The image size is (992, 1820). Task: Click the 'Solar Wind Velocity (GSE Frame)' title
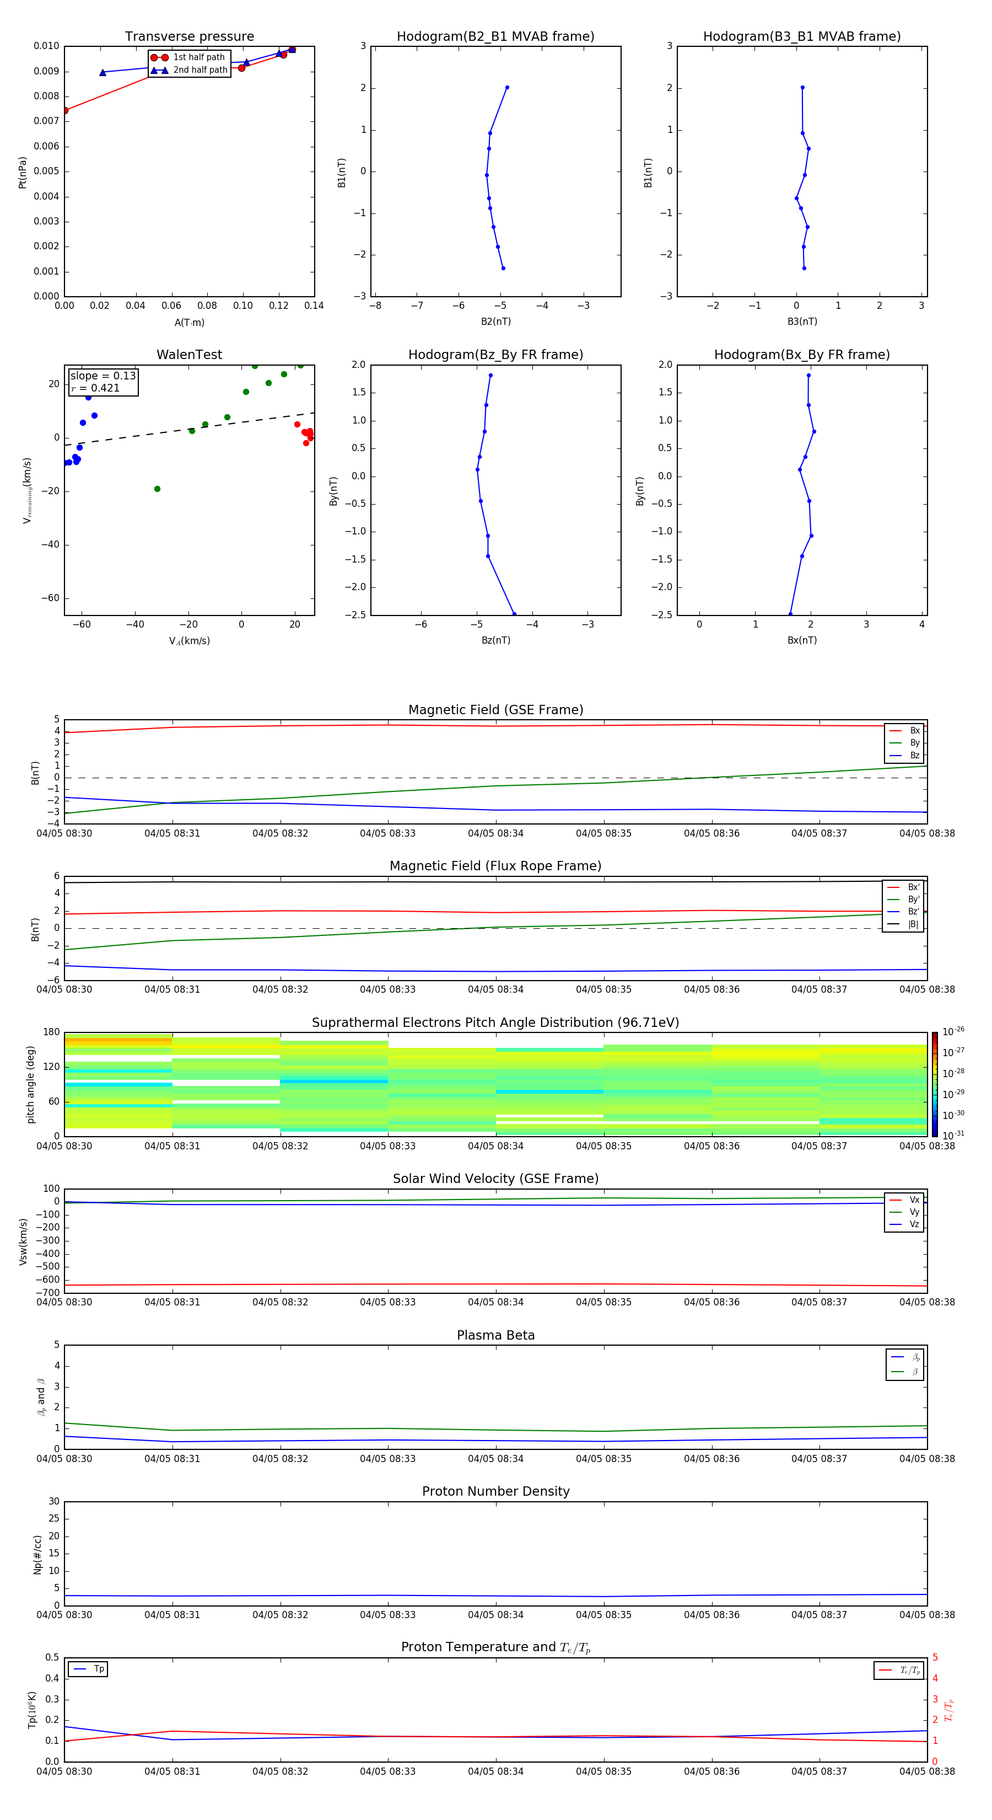pyautogui.click(x=495, y=1179)
